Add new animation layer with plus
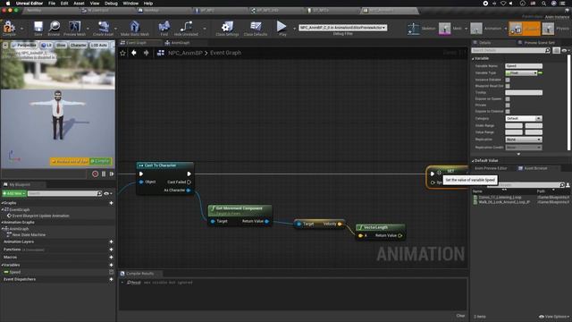 111,241
